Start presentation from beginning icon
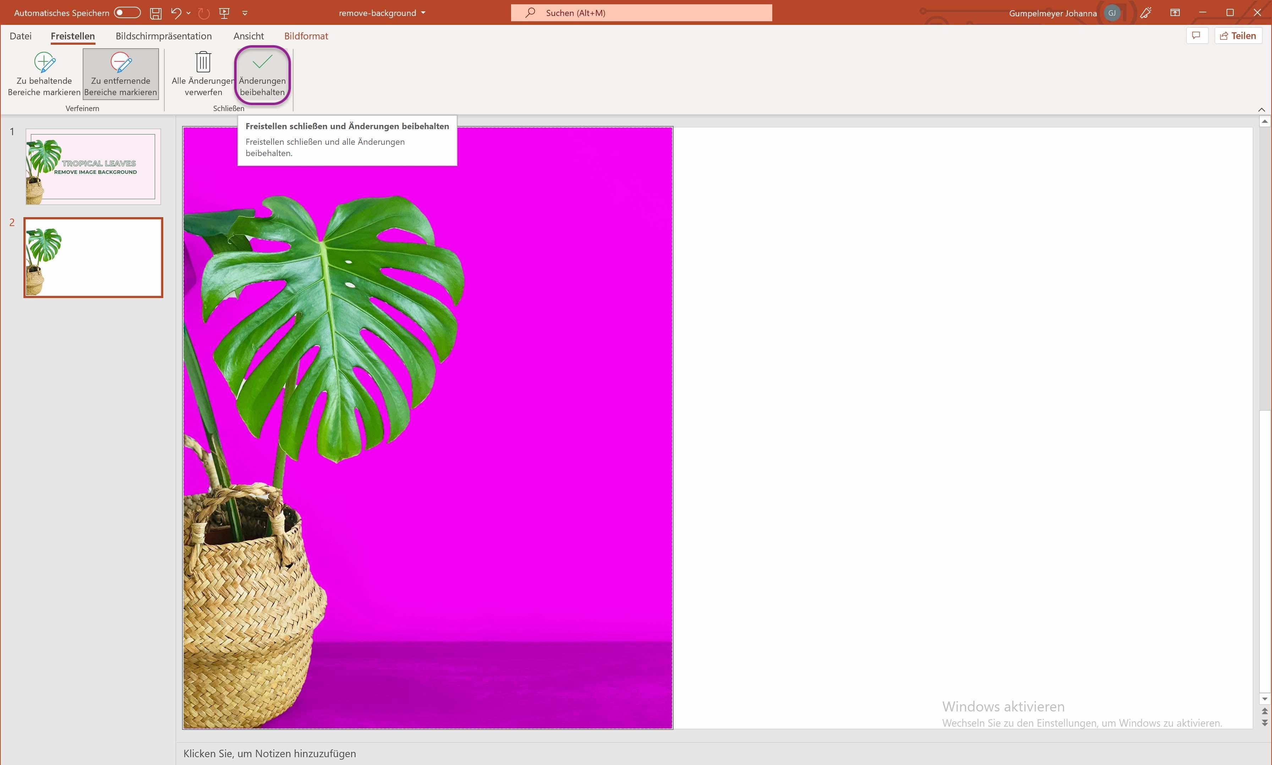This screenshot has height=765, width=1272. [x=224, y=13]
